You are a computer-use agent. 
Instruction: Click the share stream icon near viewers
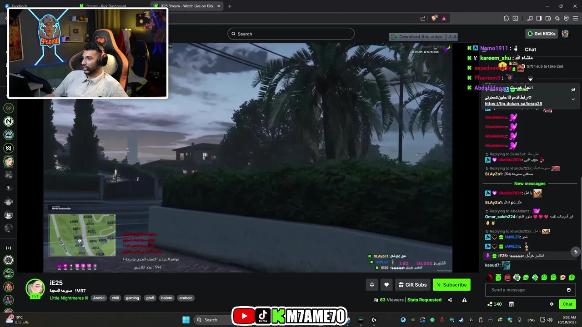450,300
